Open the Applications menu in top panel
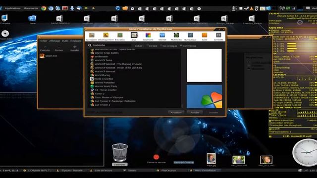Image resolution: width=317 pixels, height=178 pixels. point(12,8)
